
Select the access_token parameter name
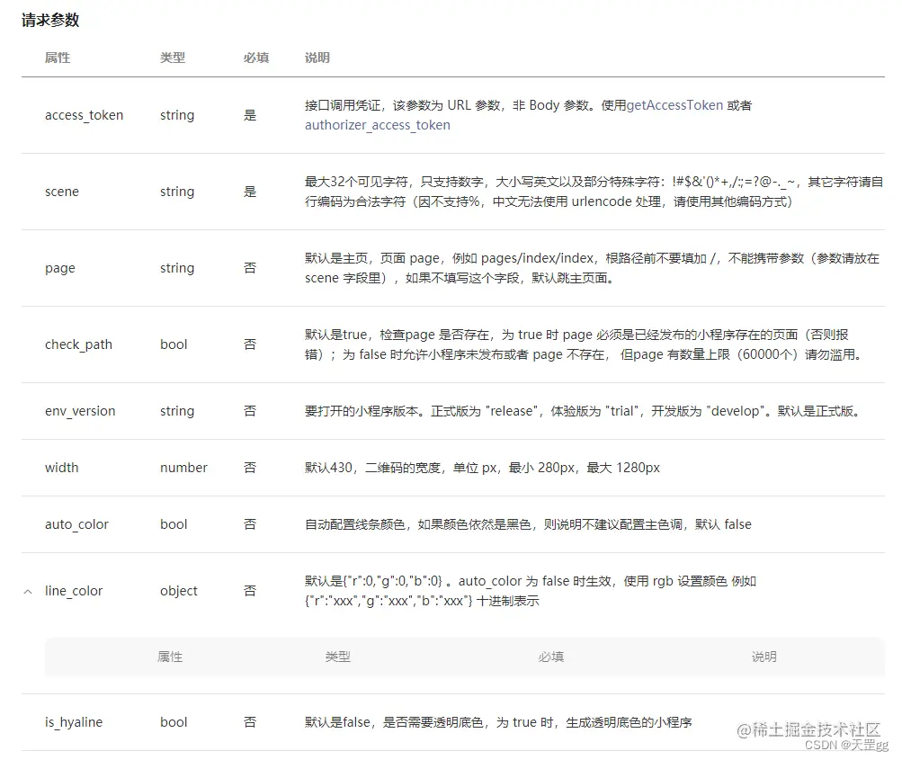tap(84, 115)
